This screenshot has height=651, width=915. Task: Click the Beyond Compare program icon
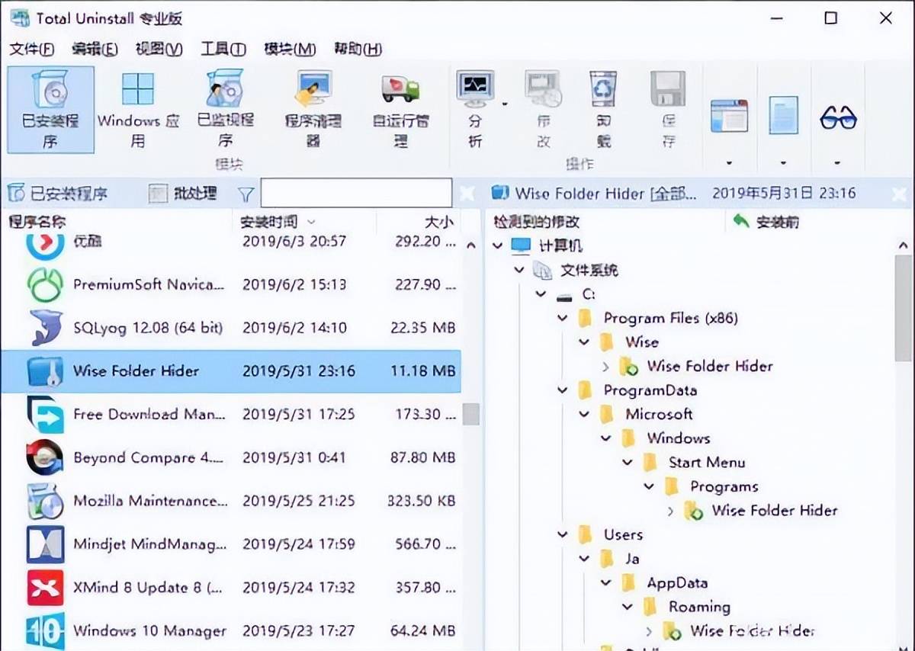[x=46, y=458]
